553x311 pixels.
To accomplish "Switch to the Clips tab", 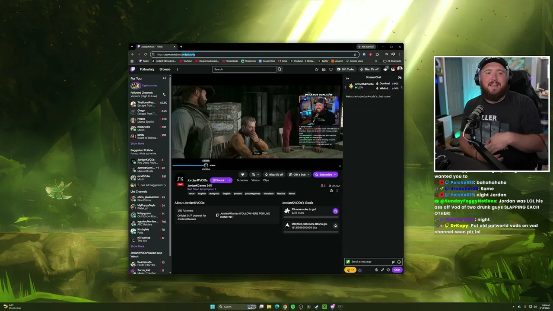I will (x=266, y=180).
